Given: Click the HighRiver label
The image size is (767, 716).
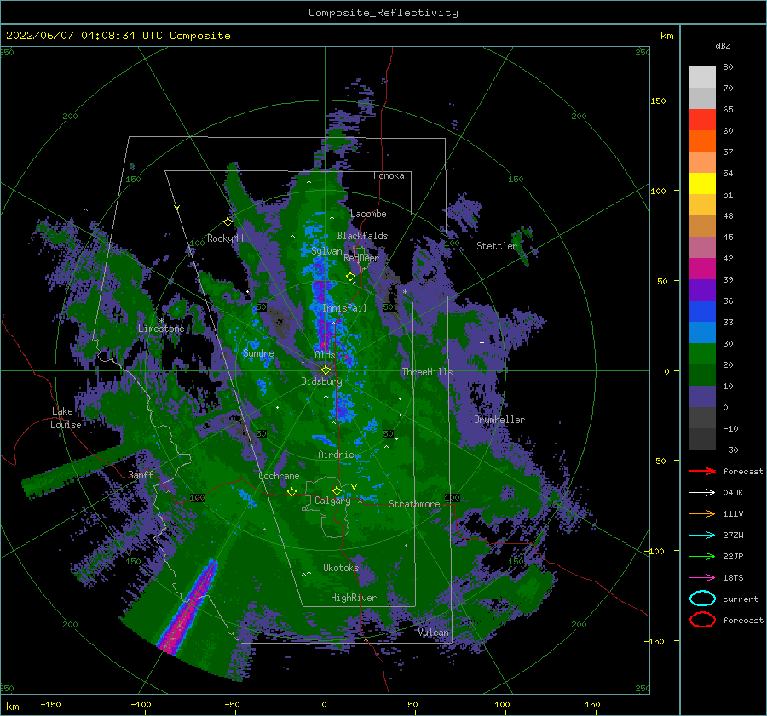Looking at the screenshot, I should [354, 598].
